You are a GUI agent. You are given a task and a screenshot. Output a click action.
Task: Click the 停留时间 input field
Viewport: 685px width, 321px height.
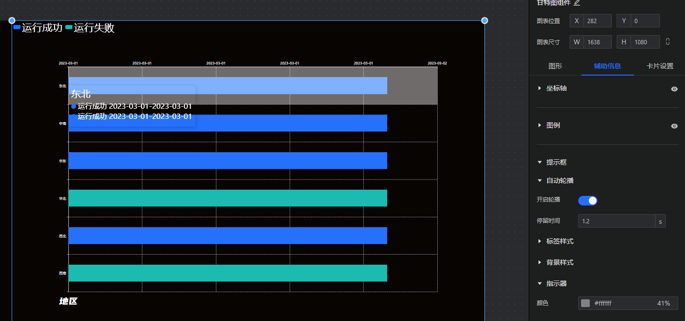616,221
